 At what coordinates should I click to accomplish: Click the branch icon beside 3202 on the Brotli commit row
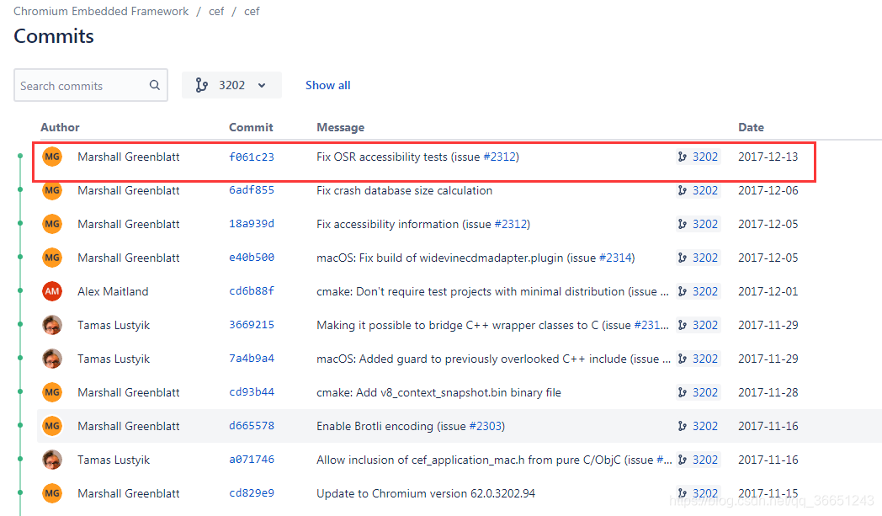pos(682,426)
